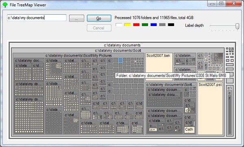The image size is (244, 147).
Task: Start scanning with the Go button
Action: (99, 18)
